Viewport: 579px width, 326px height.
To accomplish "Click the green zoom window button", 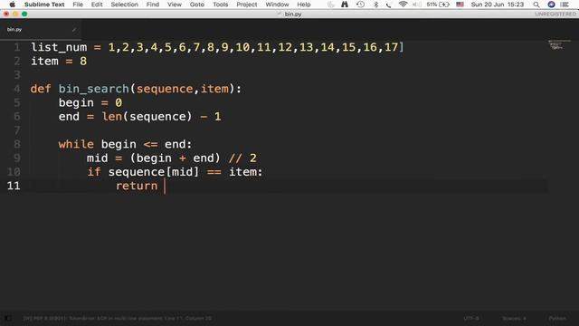I will (x=24, y=14).
